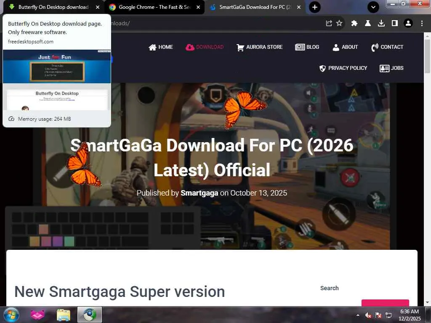Open the Chrome Labs flask icon

pos(368,24)
